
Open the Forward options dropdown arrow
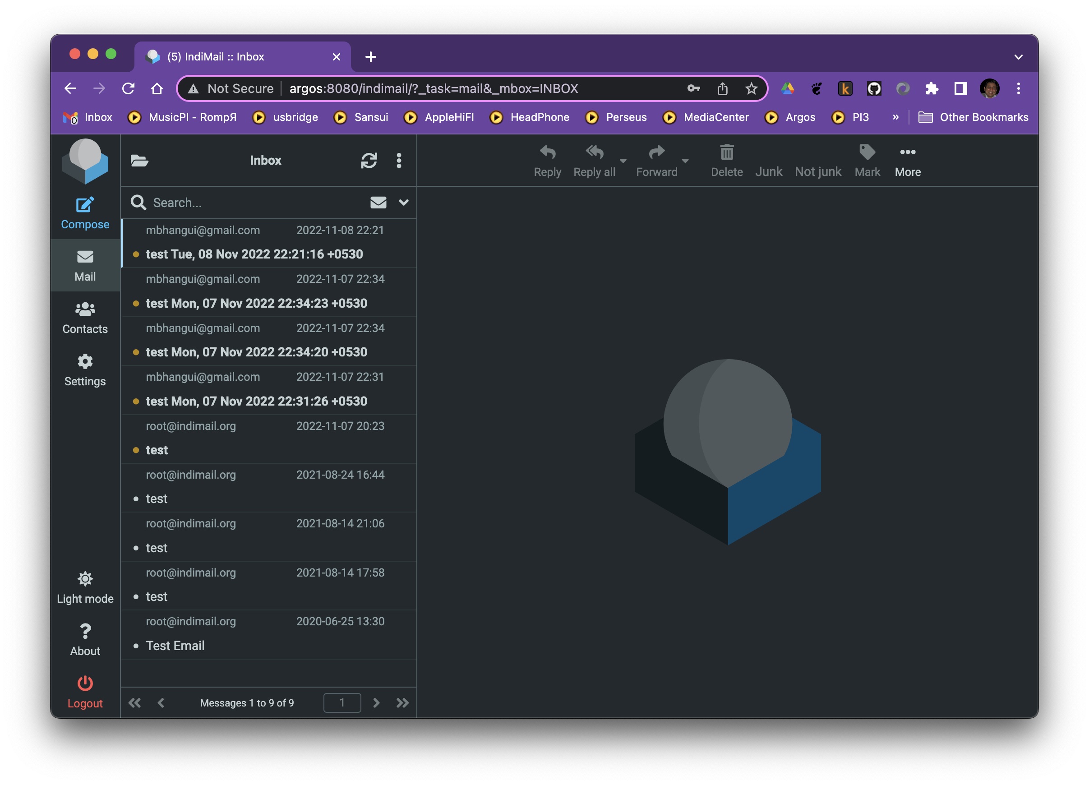[x=685, y=161]
